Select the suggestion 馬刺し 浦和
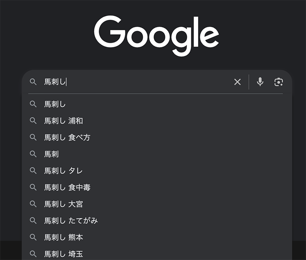 click(63, 121)
